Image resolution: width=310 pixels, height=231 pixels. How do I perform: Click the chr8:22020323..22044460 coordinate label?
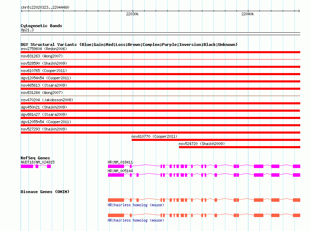[45, 7]
